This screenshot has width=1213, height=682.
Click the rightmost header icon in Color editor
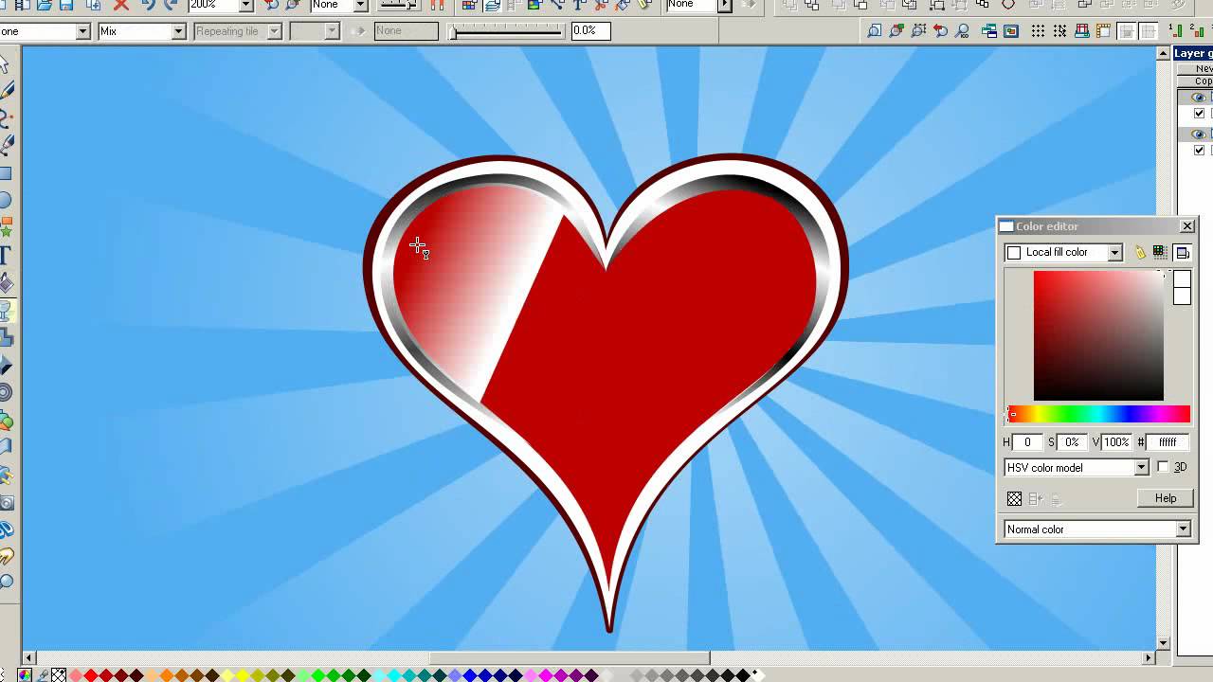pyautogui.click(x=1183, y=252)
